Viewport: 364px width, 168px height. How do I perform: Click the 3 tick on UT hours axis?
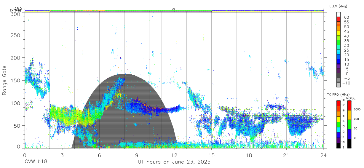coord(62,155)
